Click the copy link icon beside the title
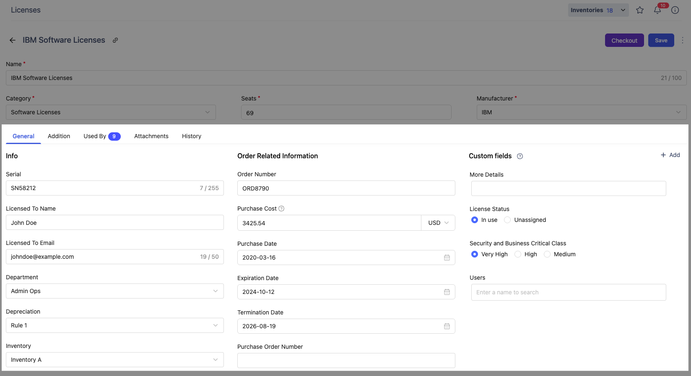Image resolution: width=691 pixels, height=376 pixels. click(x=115, y=40)
